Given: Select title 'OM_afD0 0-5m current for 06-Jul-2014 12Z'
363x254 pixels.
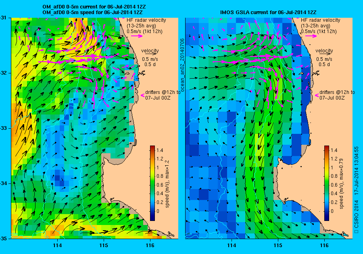Looking at the screenshot, I should [x=94, y=7].
